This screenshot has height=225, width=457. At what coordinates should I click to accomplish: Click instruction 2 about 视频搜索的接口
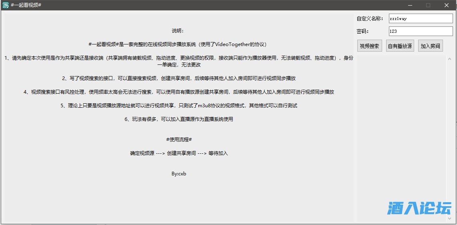179,78
